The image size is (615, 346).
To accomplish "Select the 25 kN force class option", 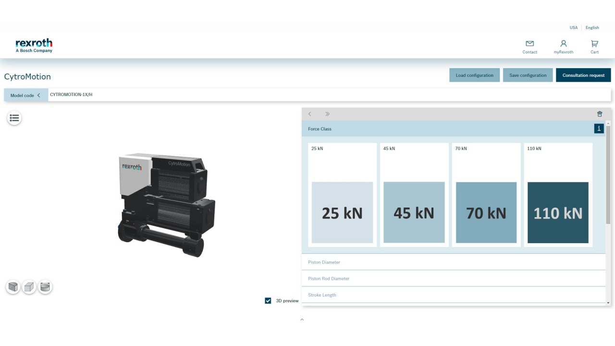I will (x=342, y=212).
